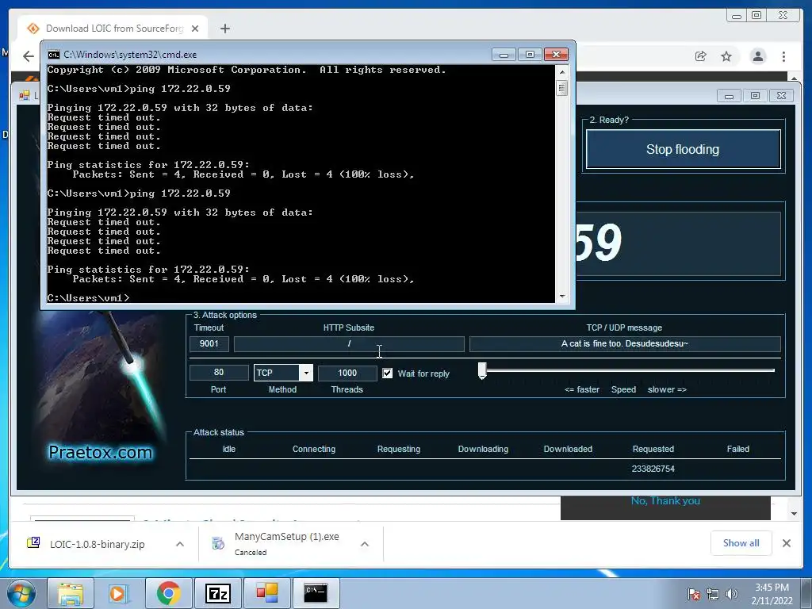Screen dimensions: 812x609
Task: Open Windows Explorer from the taskbar
Action: 71,593
